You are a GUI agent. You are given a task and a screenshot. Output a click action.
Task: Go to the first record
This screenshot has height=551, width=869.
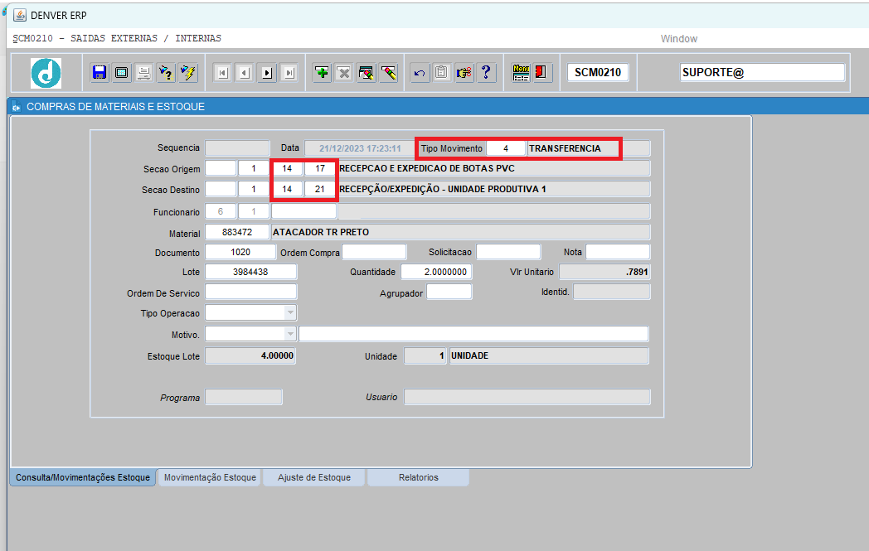click(223, 73)
